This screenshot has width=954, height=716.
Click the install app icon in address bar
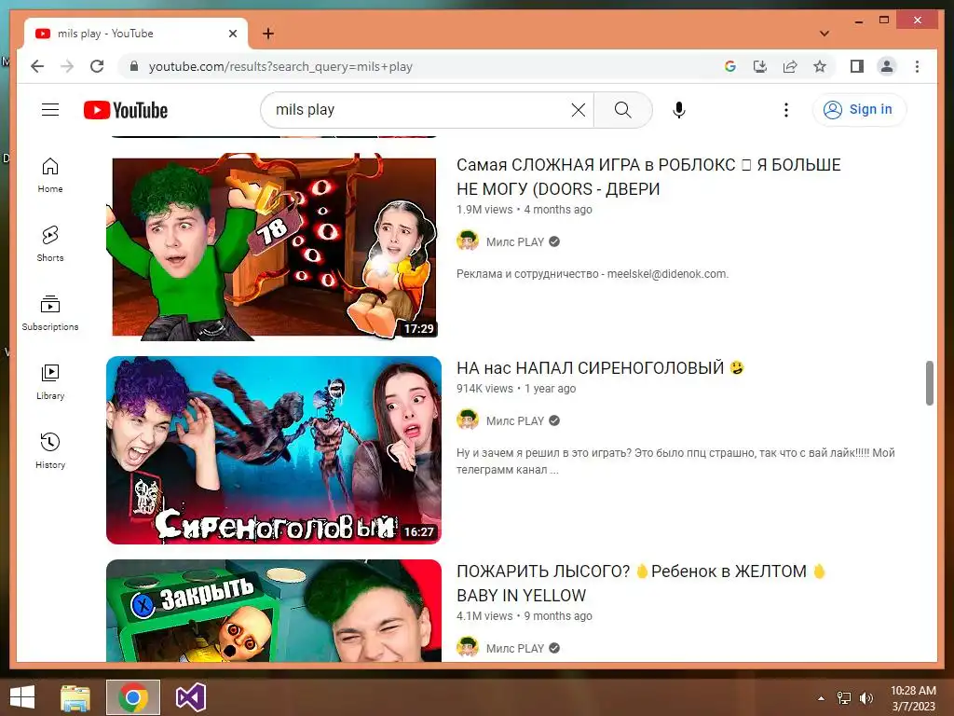[x=760, y=66]
